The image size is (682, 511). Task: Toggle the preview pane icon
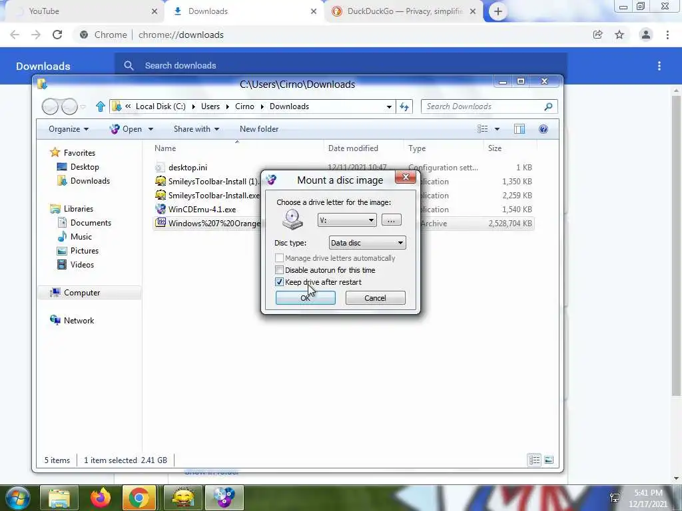tap(519, 129)
